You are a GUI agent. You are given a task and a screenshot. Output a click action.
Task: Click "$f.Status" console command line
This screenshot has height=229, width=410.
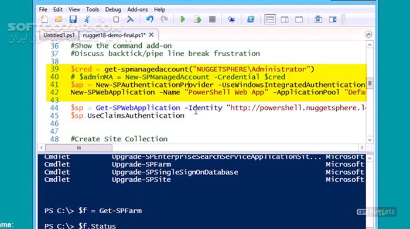click(x=97, y=225)
